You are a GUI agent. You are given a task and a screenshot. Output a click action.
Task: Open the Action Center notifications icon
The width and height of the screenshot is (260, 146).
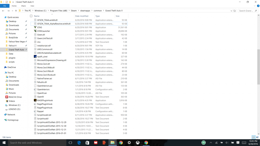pyautogui.click(x=238, y=143)
